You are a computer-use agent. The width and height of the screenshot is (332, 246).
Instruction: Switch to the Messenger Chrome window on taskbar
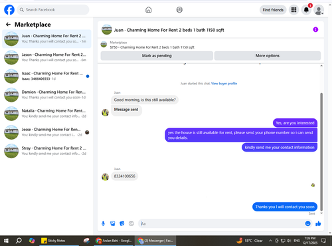coord(155,241)
